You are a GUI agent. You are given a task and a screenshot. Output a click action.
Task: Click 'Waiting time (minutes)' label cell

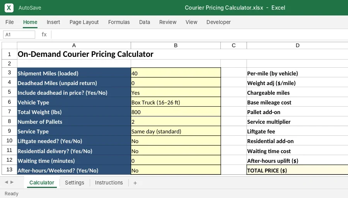[74, 160]
